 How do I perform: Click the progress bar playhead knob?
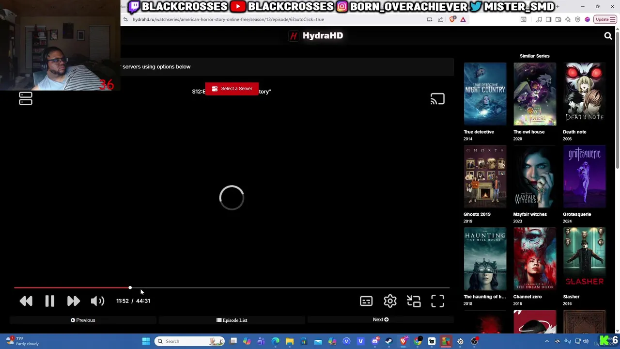(x=130, y=288)
